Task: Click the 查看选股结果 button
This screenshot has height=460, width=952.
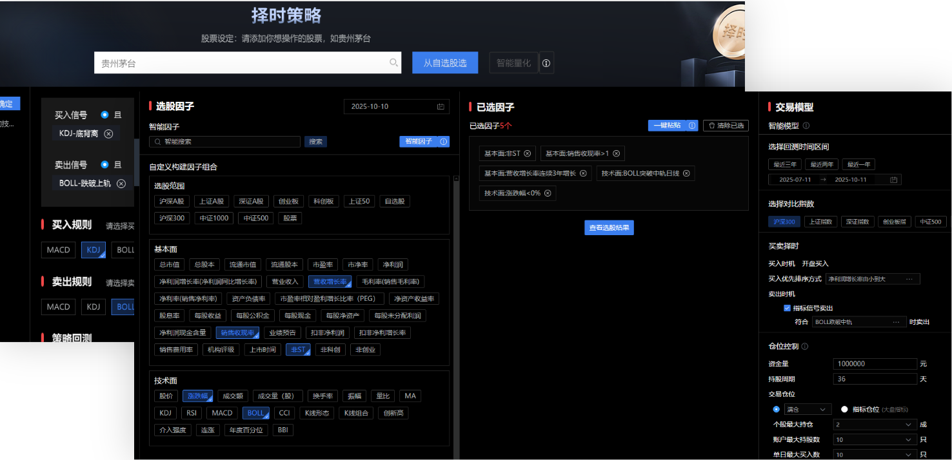Action: tap(609, 227)
